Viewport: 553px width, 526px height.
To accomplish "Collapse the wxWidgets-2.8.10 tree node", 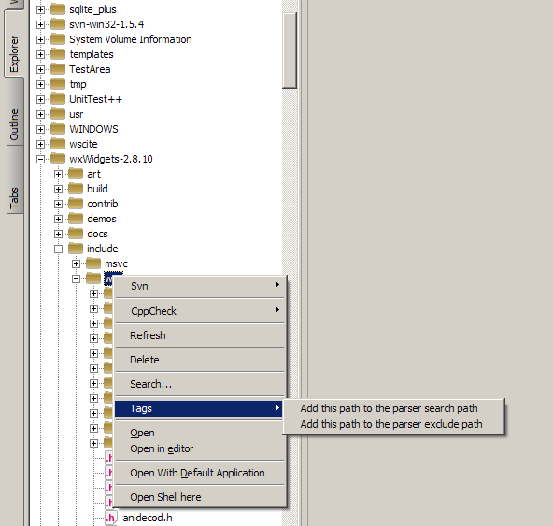I will point(40,159).
